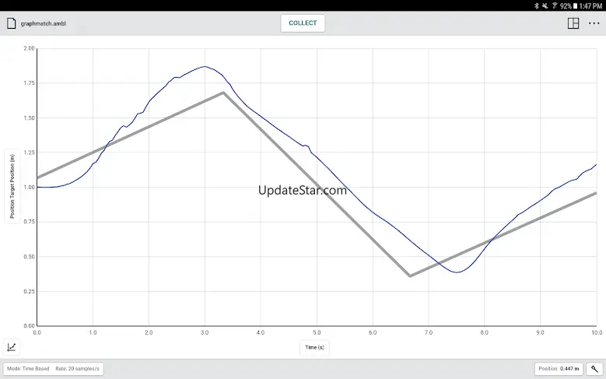Tap the Rate: 20 samples/s text
606x379 pixels.
[x=77, y=369]
